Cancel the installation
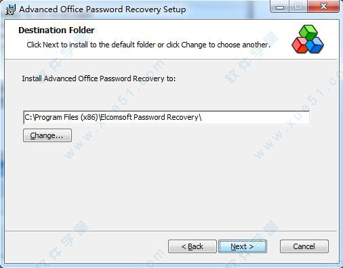Viewport: 343px width, 268px height. tap(304, 246)
